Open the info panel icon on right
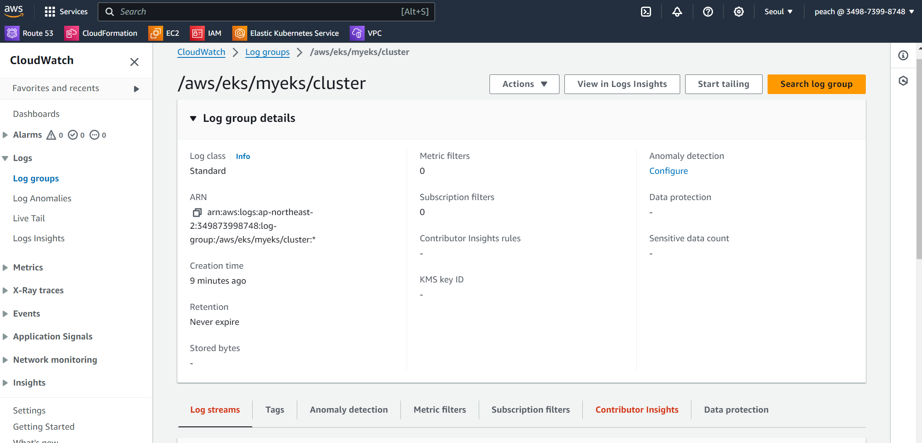Screen dimensions: 922x443 pyautogui.click(x=903, y=55)
